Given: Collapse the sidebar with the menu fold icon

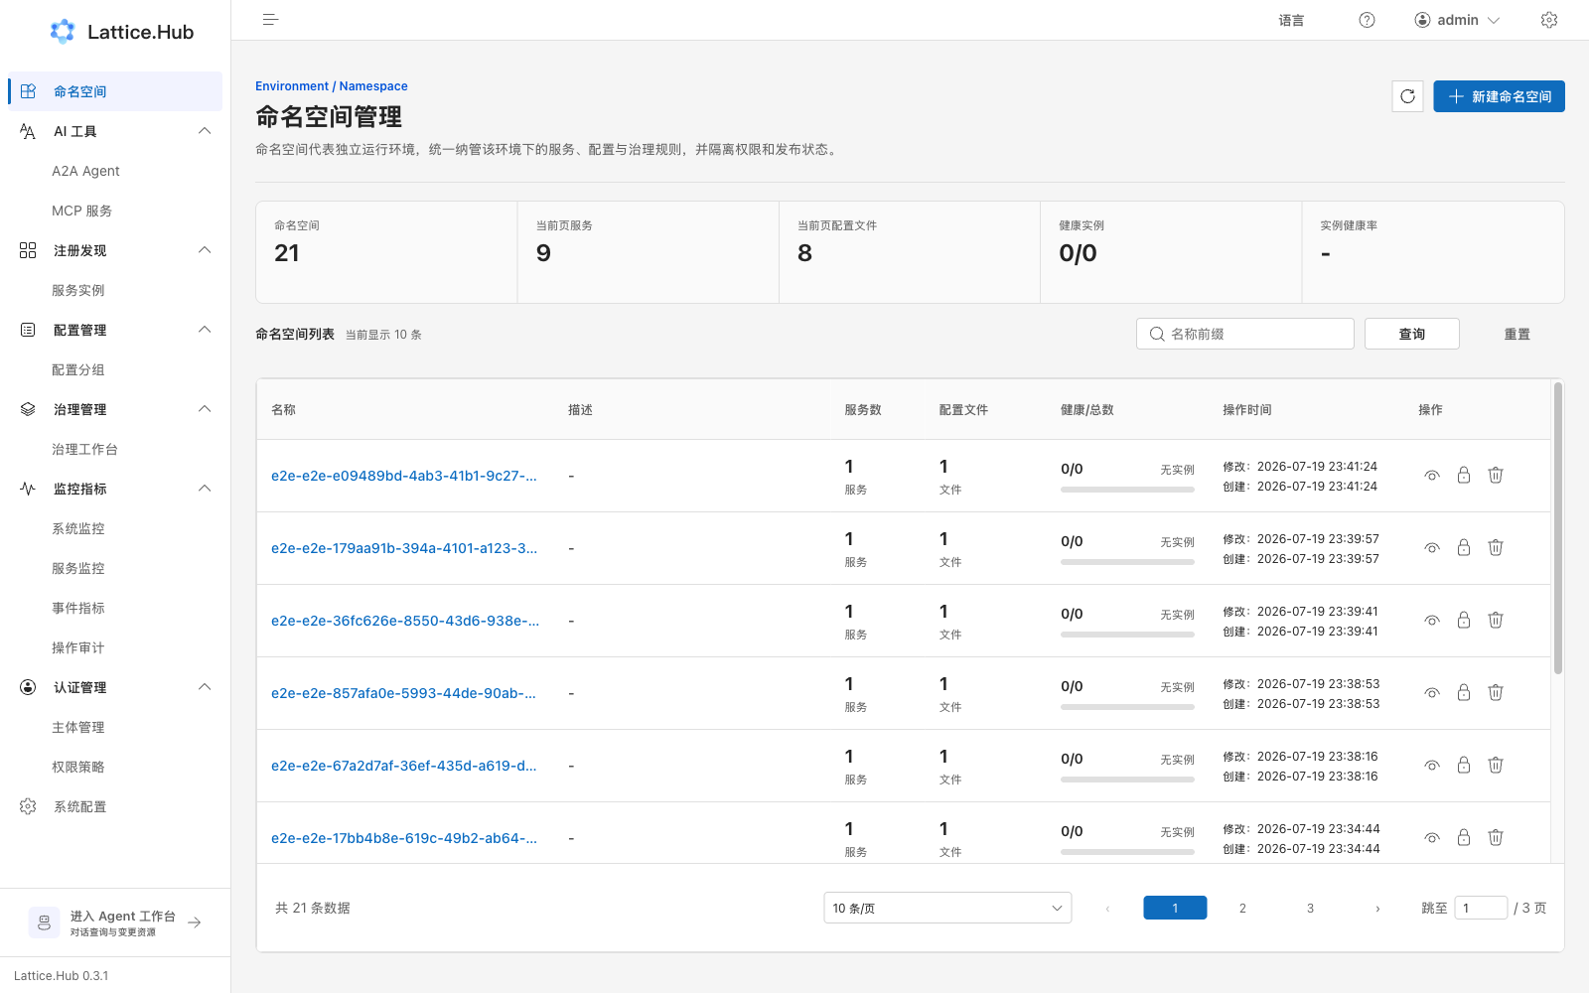Looking at the screenshot, I should (270, 20).
